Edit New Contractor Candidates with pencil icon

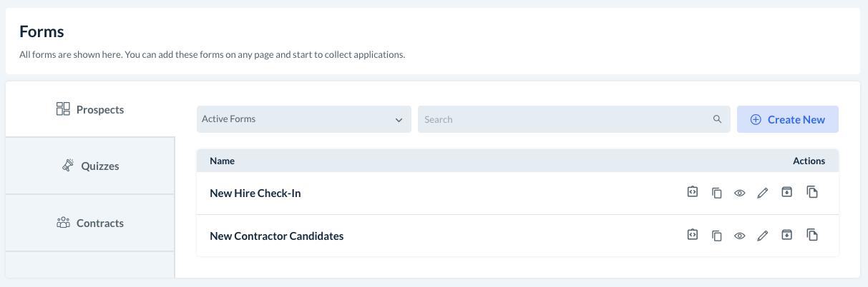pos(763,236)
